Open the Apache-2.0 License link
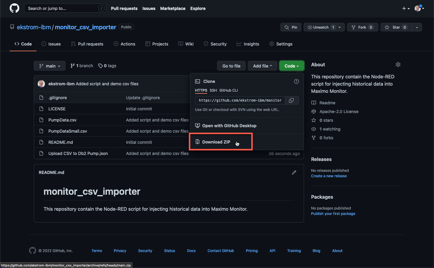Screen dimensions: 434x268 coord(335,112)
